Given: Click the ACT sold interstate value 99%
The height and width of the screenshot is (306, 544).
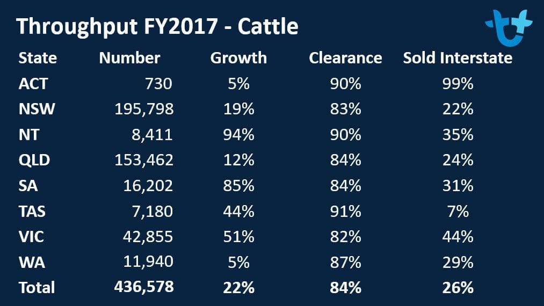Looking at the screenshot, I should coord(458,84).
